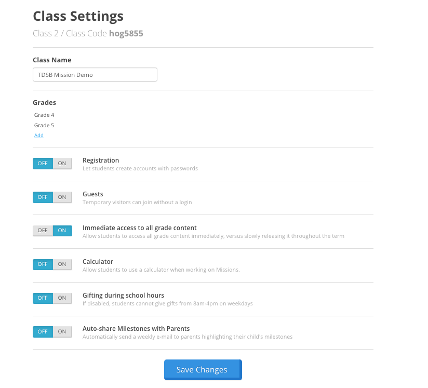Viewport: 428px width, 388px height.
Task: Click the Gifting during school hours label
Action: click(x=123, y=295)
